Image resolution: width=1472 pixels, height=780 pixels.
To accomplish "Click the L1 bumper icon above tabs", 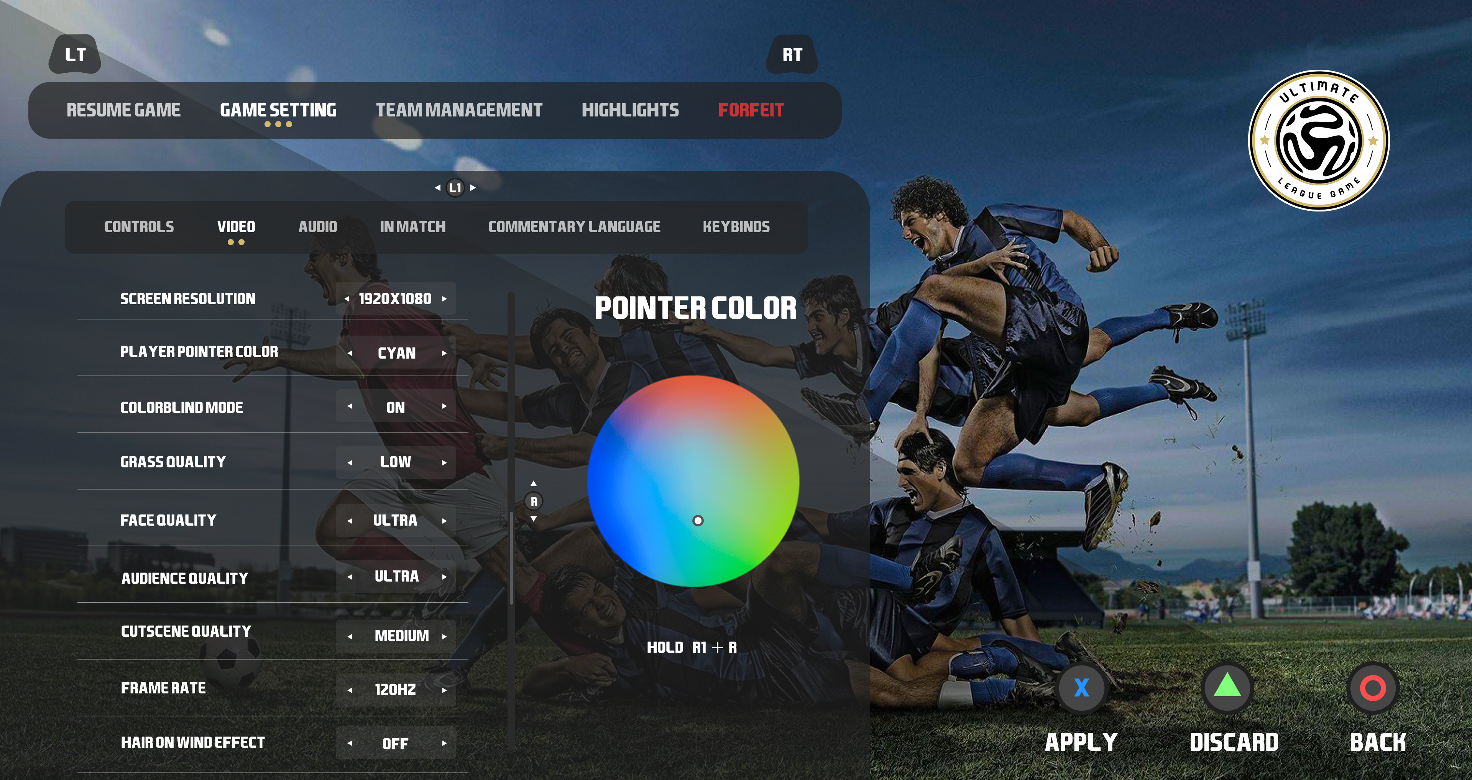I will [455, 187].
